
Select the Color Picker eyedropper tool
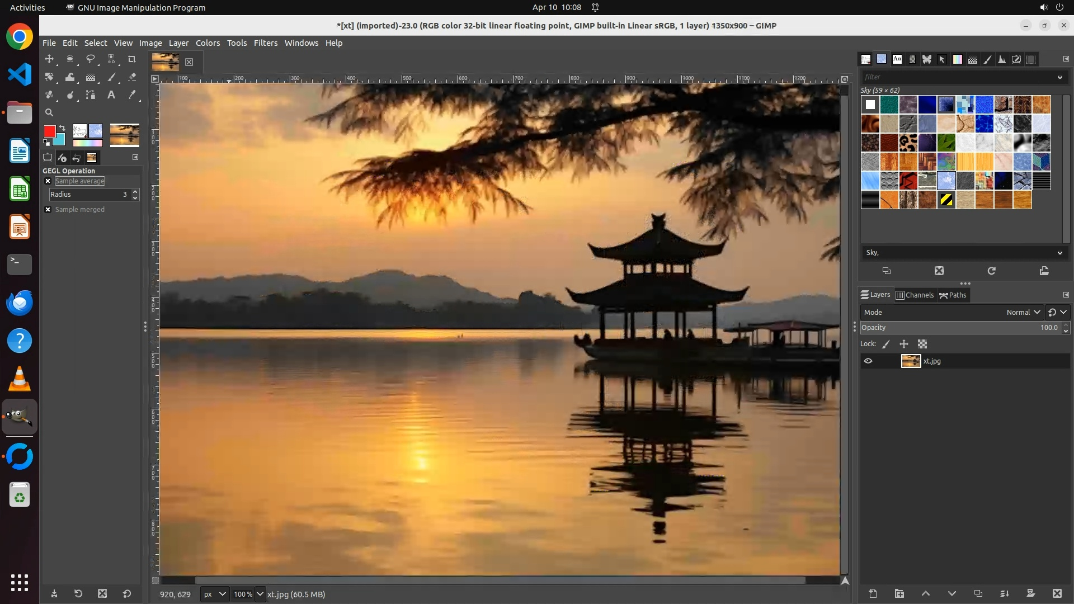[x=132, y=95]
